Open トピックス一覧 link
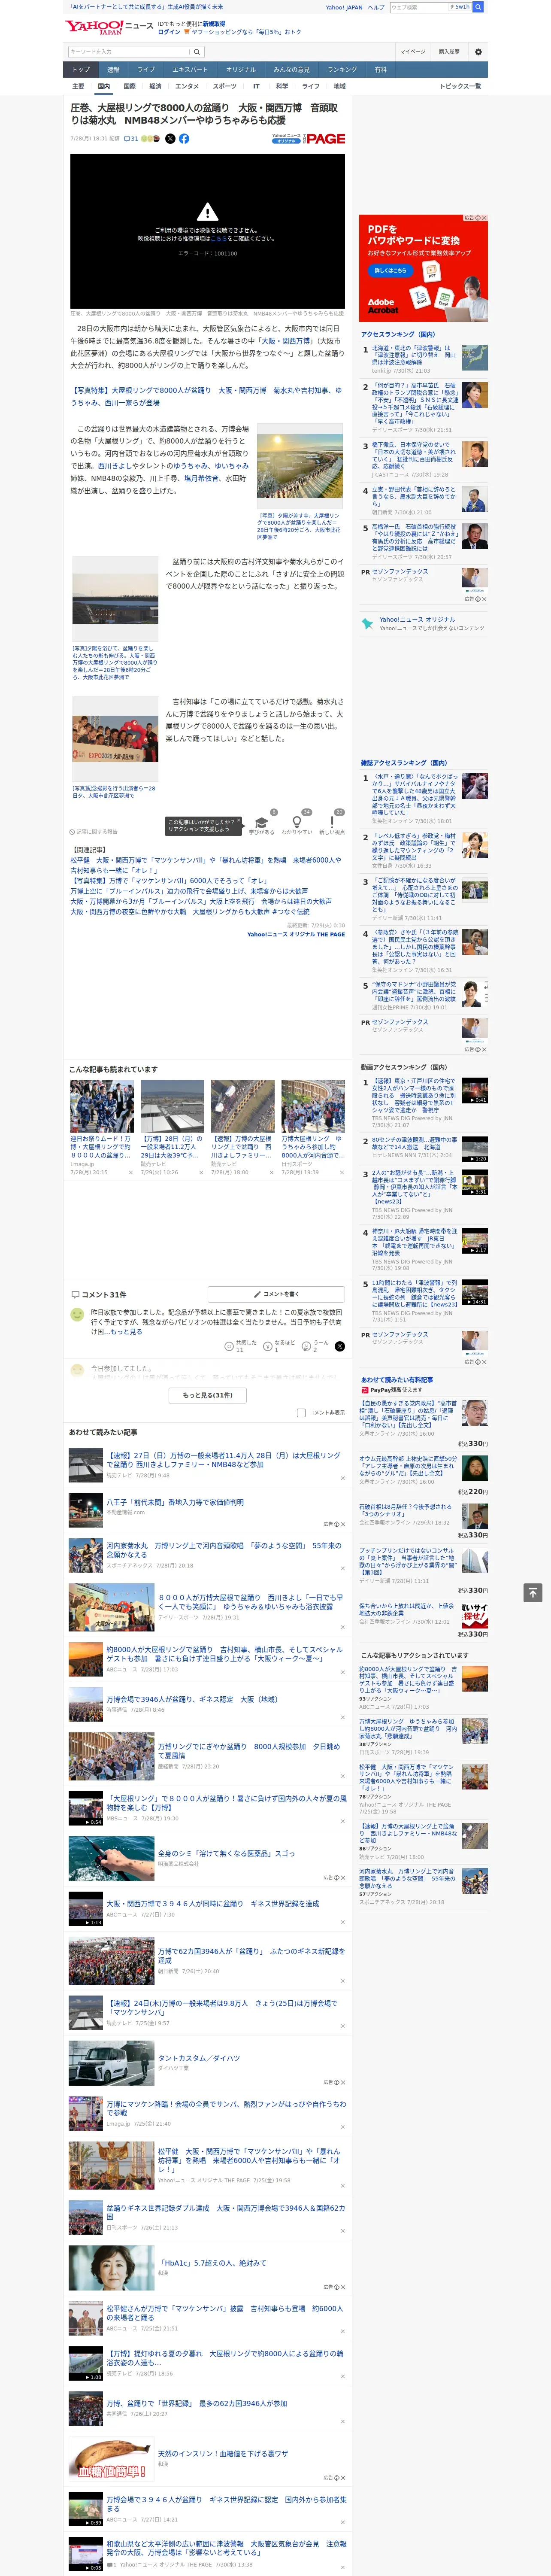Viewport: 551px width, 2576px height. click(460, 86)
